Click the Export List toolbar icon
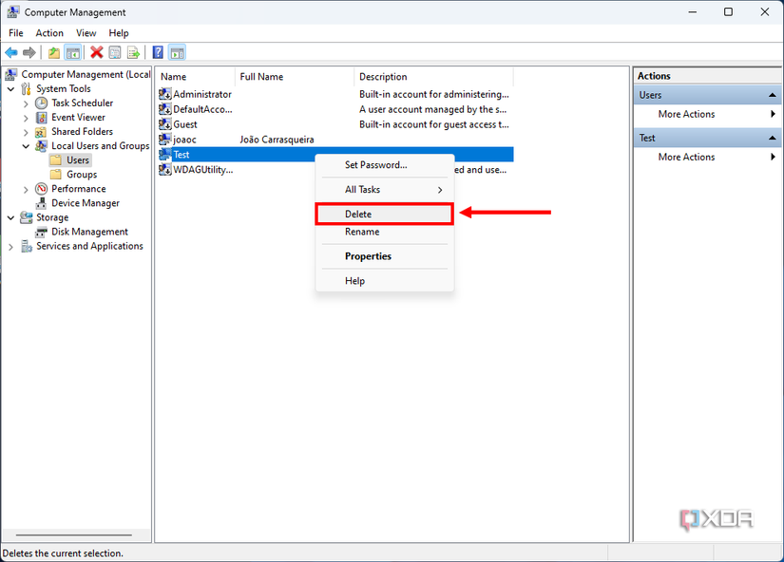 coord(133,52)
